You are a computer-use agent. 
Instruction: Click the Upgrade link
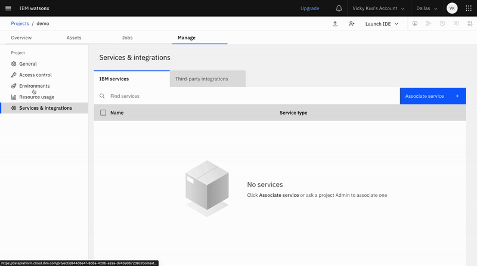(x=309, y=8)
